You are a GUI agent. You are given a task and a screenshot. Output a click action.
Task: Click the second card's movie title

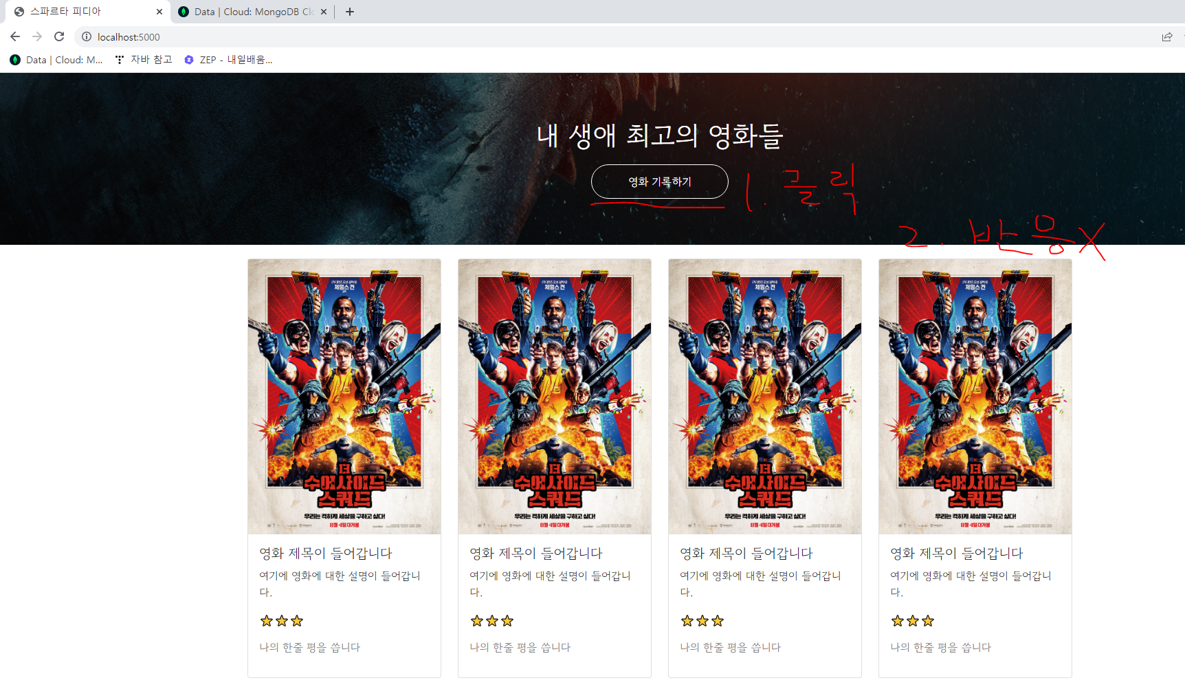pos(536,553)
